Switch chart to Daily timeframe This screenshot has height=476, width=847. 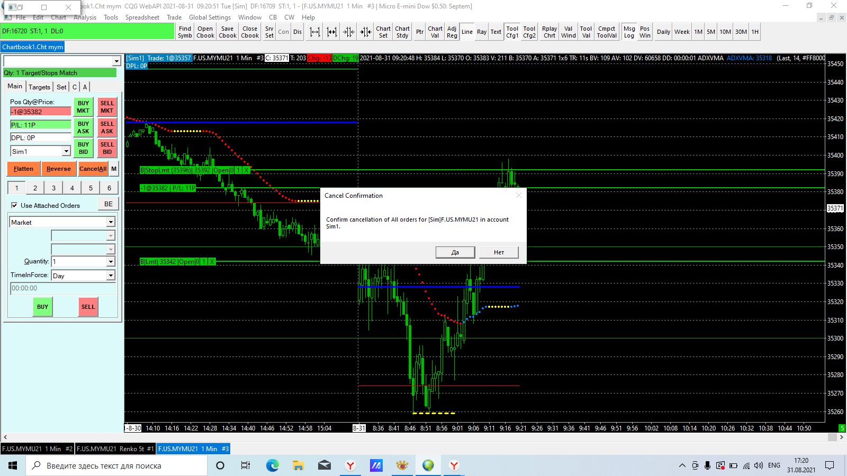(663, 32)
